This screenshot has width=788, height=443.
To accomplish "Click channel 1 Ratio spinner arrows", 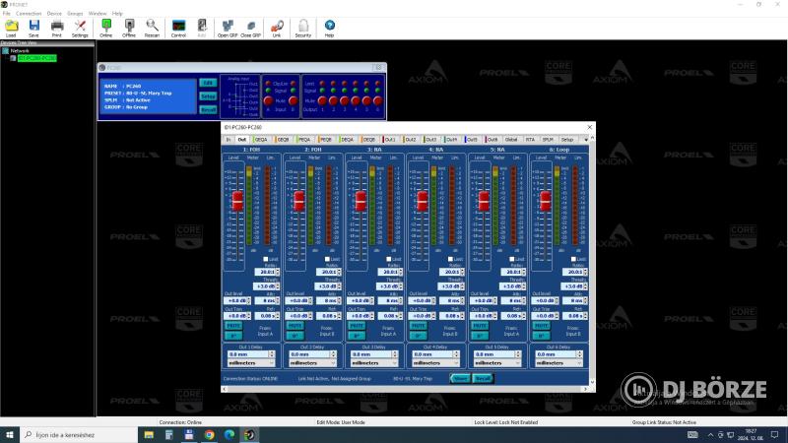I will (278, 272).
